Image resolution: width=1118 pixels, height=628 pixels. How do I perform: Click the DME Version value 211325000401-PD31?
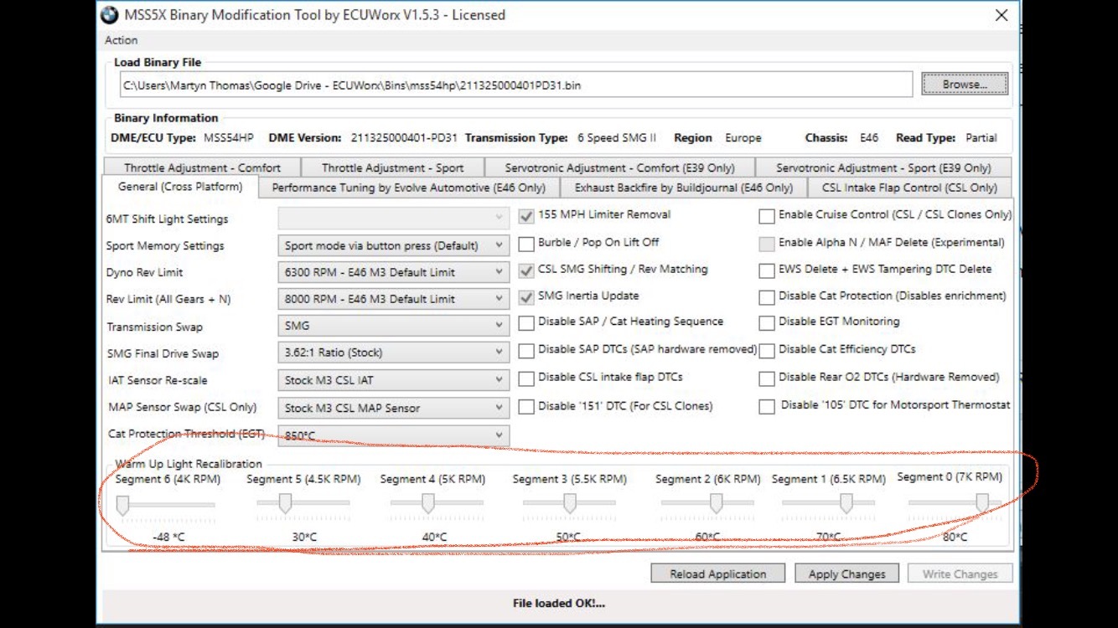[402, 137]
